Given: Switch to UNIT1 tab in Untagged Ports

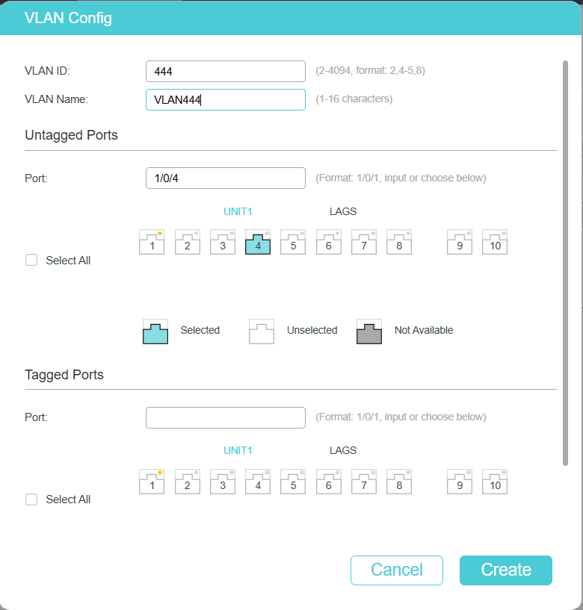Looking at the screenshot, I should (238, 211).
